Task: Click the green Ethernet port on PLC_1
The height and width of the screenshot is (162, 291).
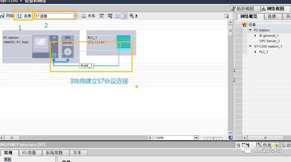Action: [119, 45]
